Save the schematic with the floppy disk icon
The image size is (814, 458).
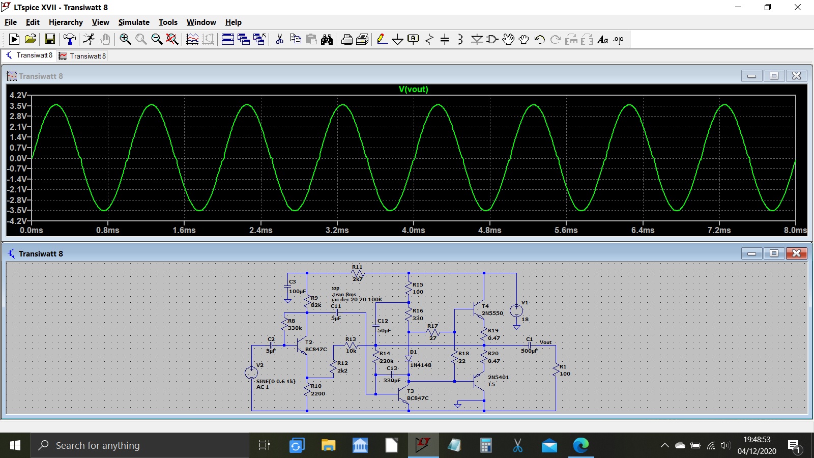click(x=50, y=39)
